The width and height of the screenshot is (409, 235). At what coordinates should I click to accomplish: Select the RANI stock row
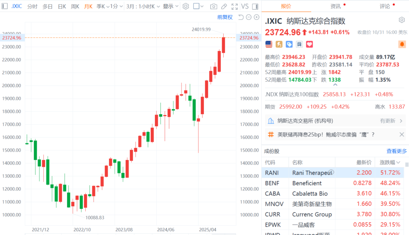[333, 173]
